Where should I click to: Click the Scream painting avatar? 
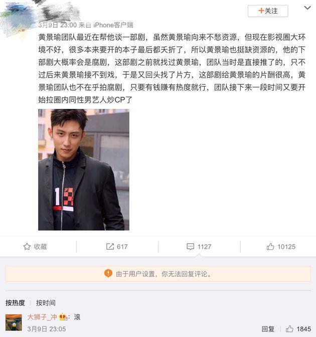point(14,322)
